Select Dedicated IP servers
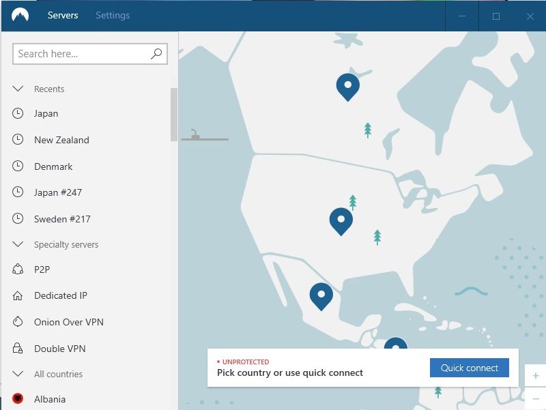 pyautogui.click(x=61, y=295)
